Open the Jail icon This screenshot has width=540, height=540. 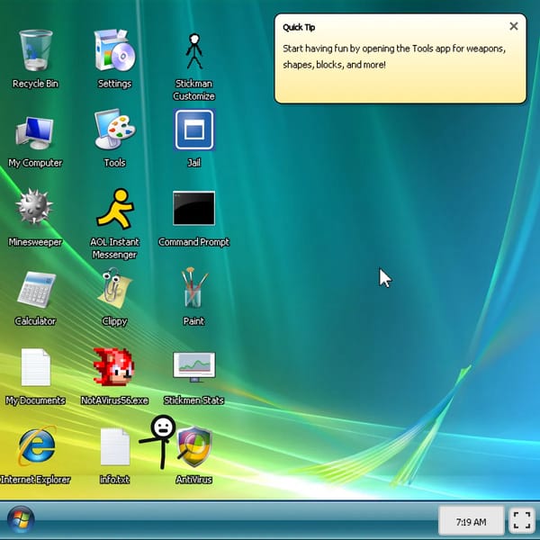coord(194,130)
